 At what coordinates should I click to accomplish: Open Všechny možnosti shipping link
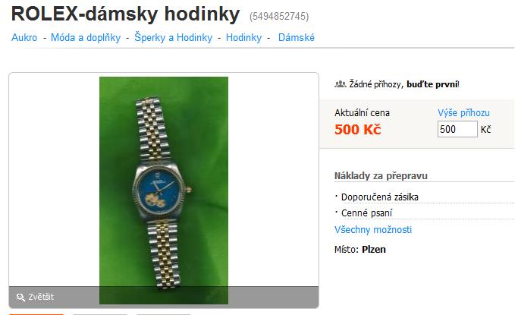(373, 230)
